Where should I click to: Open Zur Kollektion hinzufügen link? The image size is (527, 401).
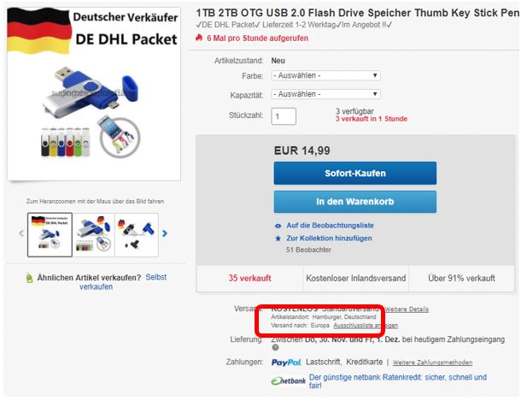[329, 239]
